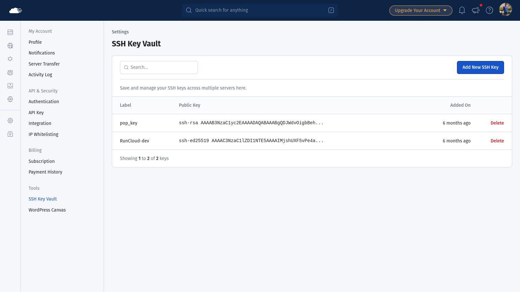Click the ssh-ed25519 public key text
This screenshot has width=520, height=292.
(251, 141)
